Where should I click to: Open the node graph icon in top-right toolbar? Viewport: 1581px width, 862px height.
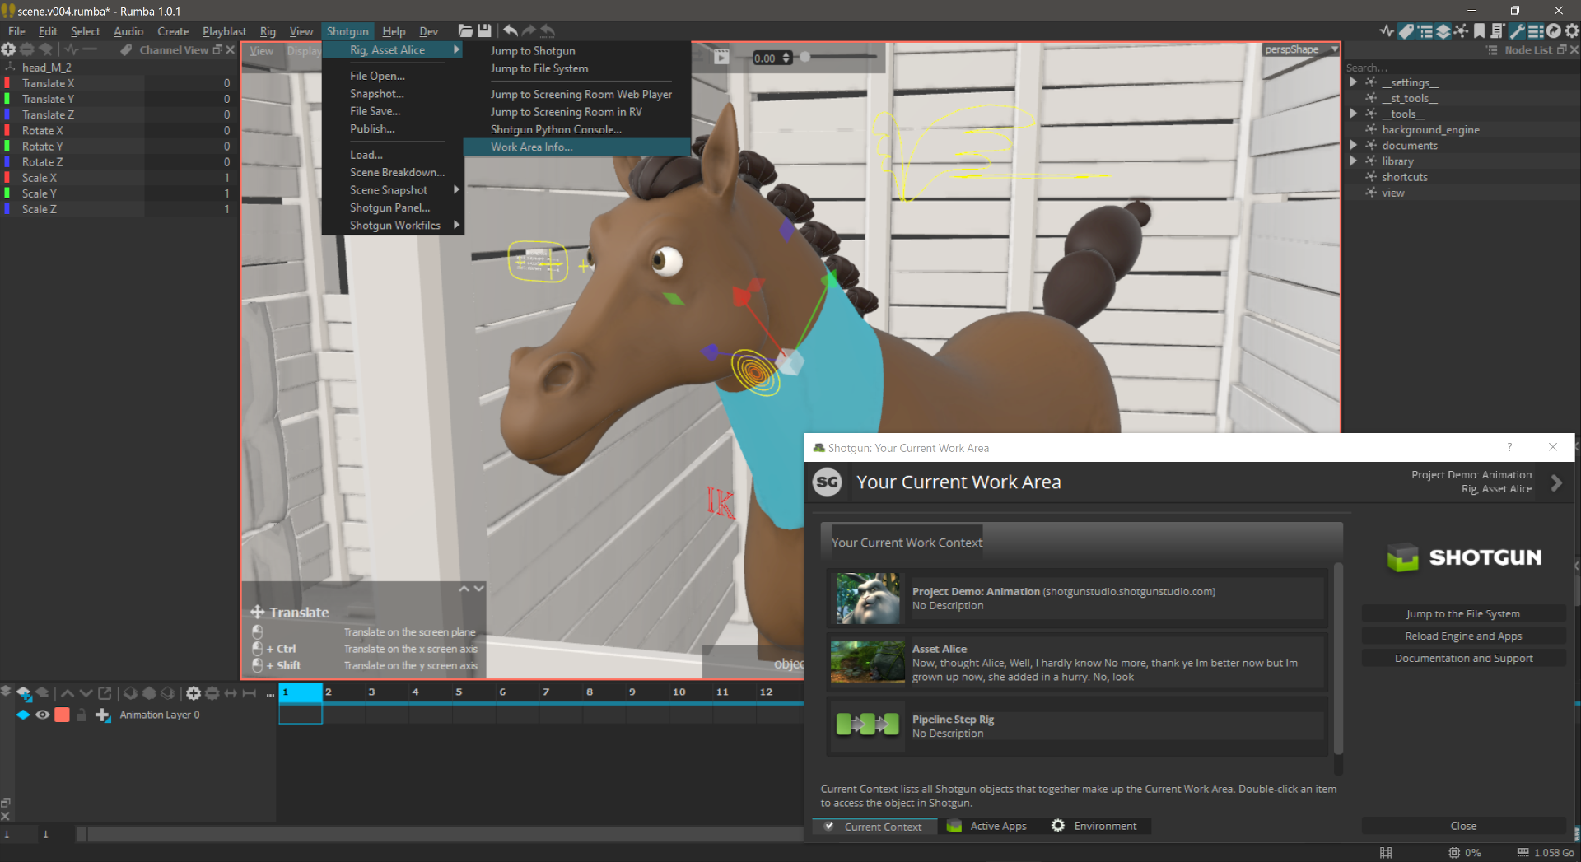[x=1461, y=30]
